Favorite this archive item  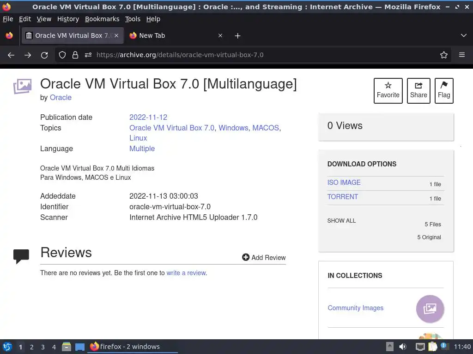coord(388,91)
